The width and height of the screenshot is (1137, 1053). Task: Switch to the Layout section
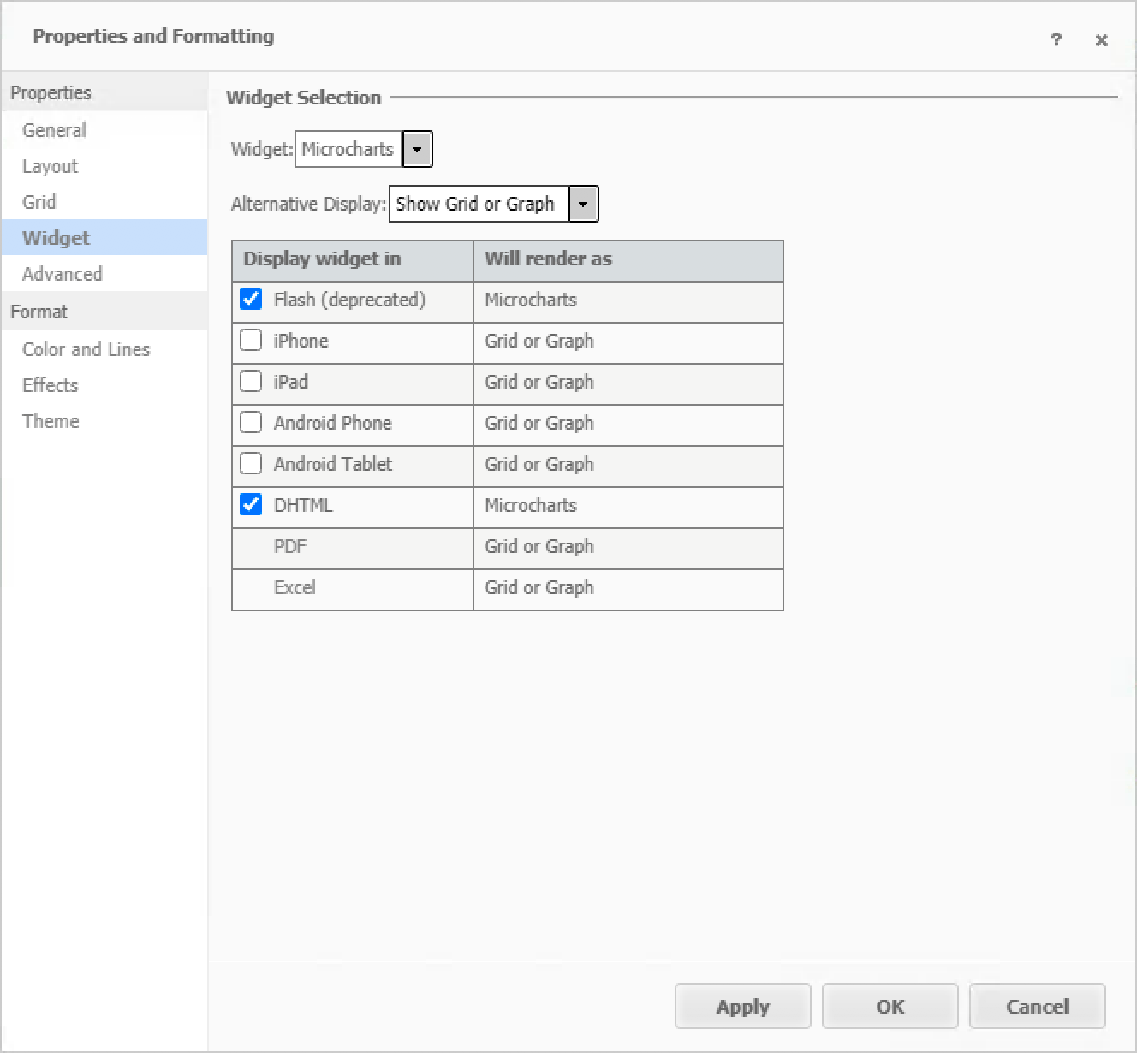pos(50,166)
